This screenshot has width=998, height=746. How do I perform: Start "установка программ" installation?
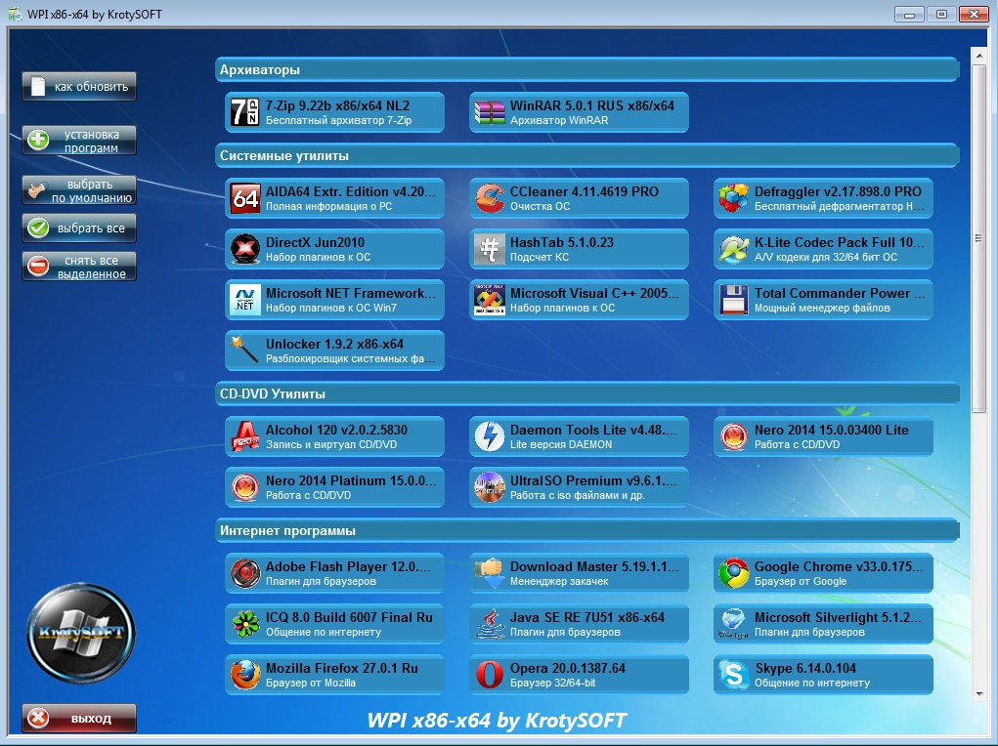(79, 141)
